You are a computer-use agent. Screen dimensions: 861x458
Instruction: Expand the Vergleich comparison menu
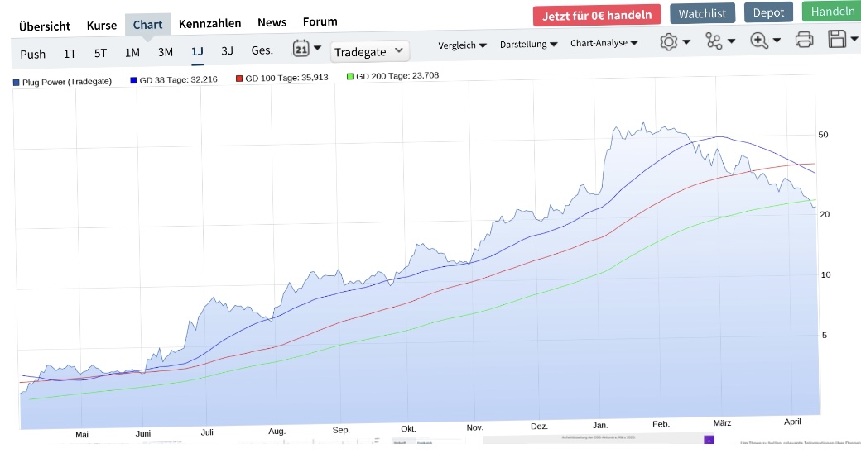click(462, 45)
